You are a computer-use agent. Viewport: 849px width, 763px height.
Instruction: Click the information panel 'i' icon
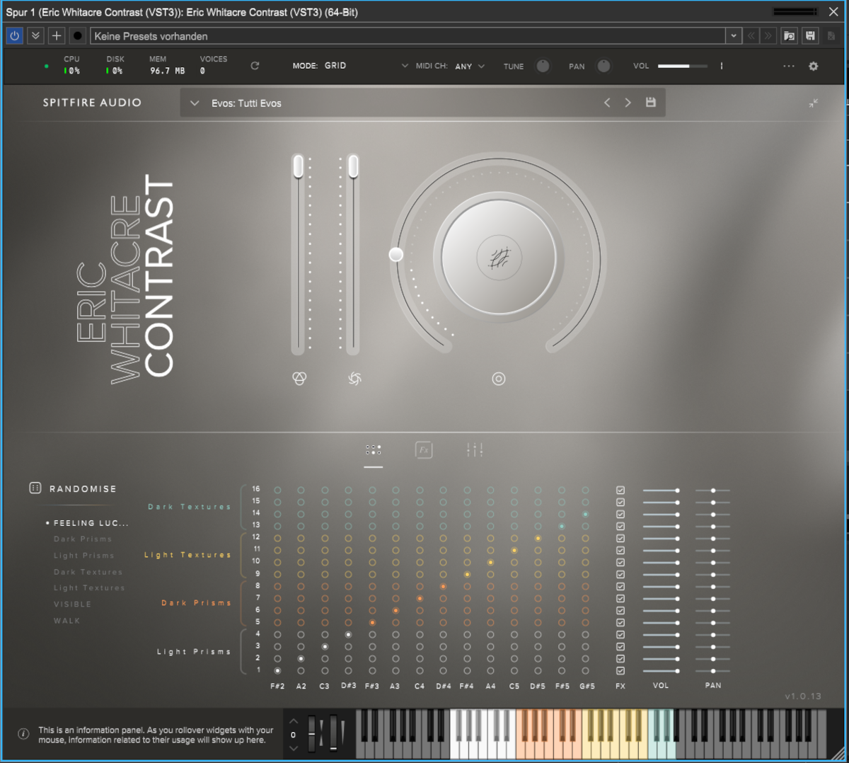coord(23,734)
